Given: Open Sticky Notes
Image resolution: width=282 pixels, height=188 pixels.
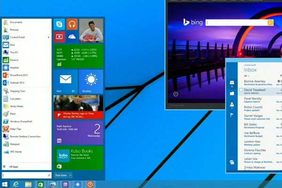Looking at the screenshot, I should click(27, 106).
